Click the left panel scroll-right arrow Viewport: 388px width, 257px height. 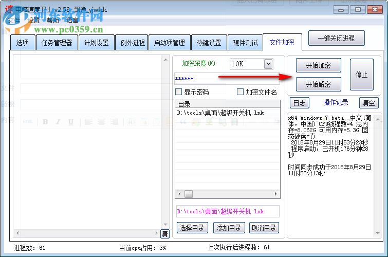click(156, 233)
